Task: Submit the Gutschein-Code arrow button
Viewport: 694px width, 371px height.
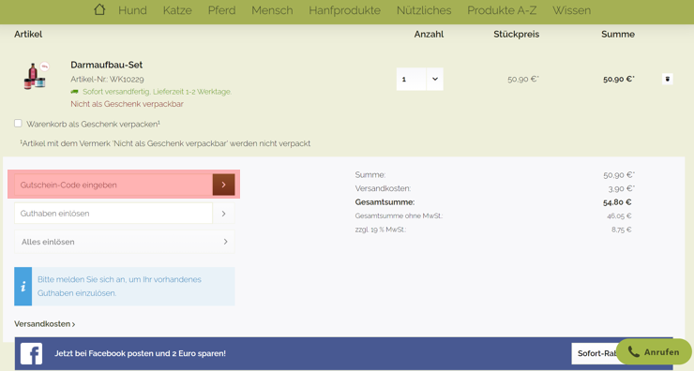Action: pyautogui.click(x=223, y=185)
